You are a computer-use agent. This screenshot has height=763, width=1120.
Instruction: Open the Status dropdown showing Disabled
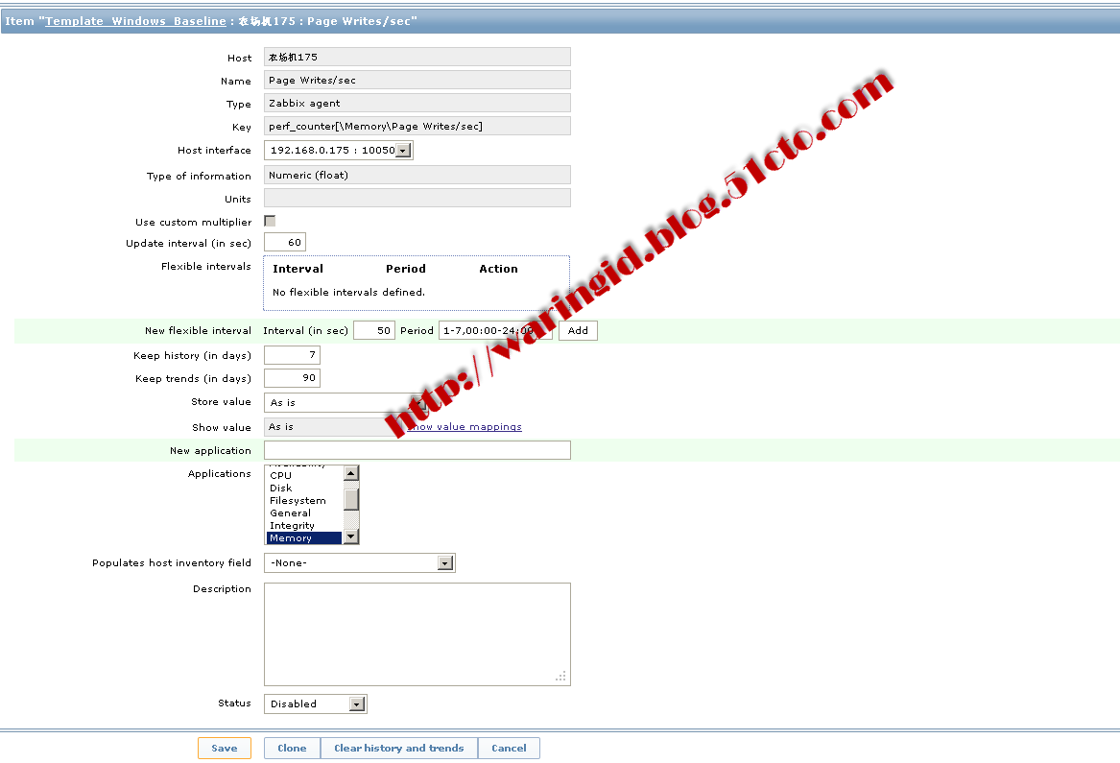[315, 703]
